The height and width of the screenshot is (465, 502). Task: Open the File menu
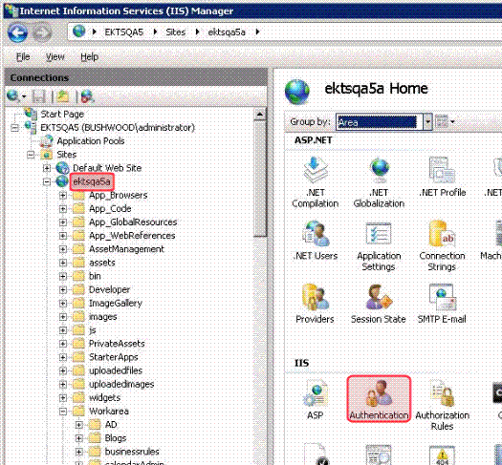click(x=23, y=57)
